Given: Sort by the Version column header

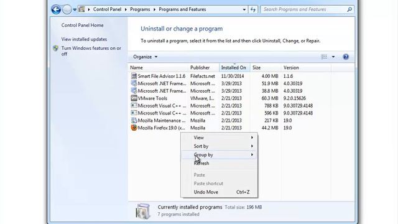Looking at the screenshot, I should click(x=307, y=68).
